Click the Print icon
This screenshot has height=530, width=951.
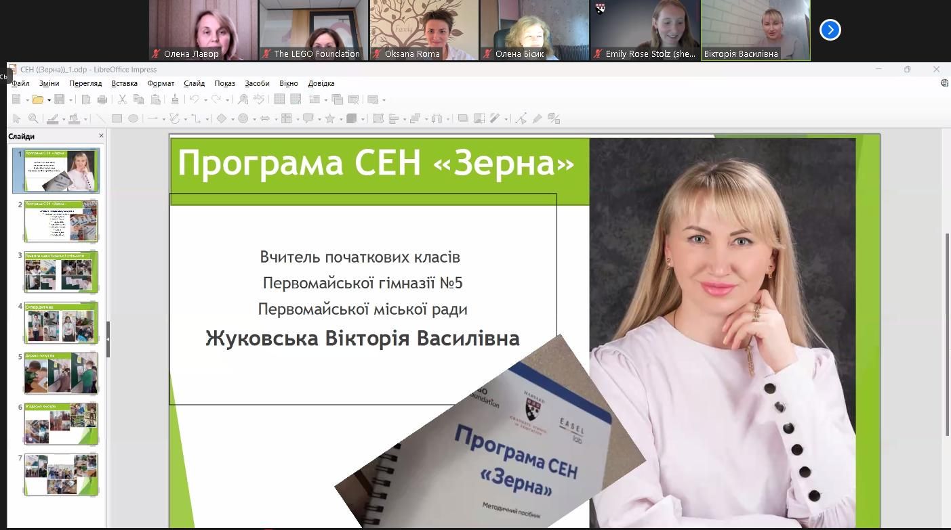102,100
